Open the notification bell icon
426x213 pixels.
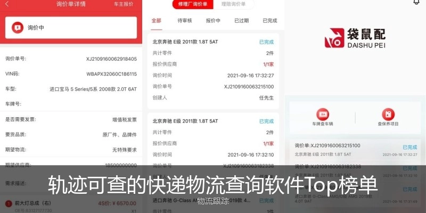416,2
